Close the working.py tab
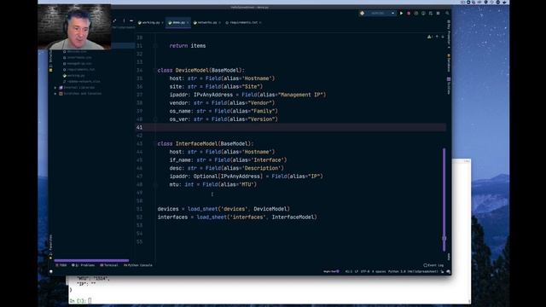The width and height of the screenshot is (546, 307). click(162, 23)
